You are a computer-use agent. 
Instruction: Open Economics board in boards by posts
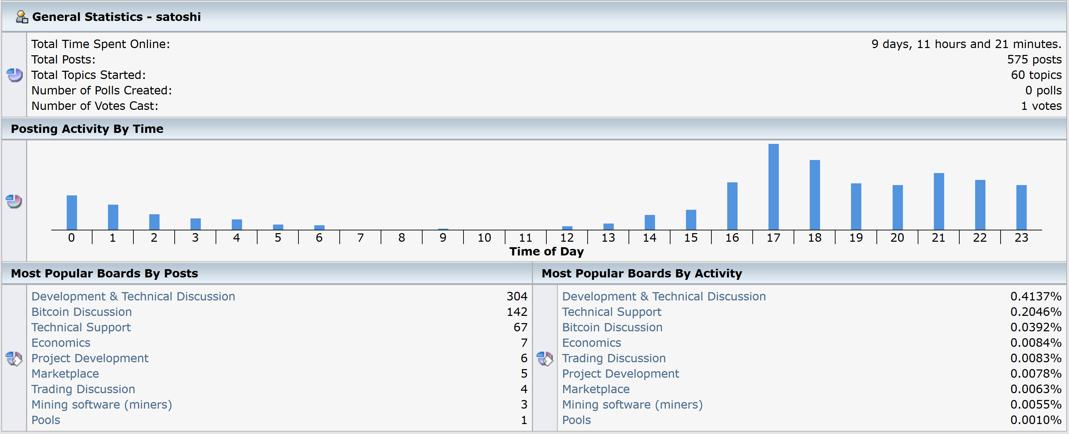[x=61, y=343]
